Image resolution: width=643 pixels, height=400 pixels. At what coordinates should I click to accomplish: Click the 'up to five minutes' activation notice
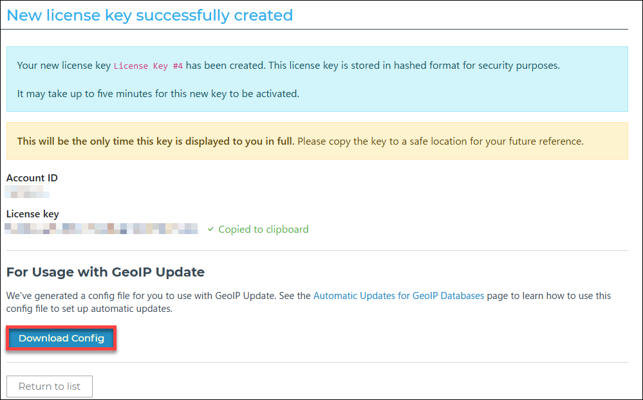click(158, 93)
